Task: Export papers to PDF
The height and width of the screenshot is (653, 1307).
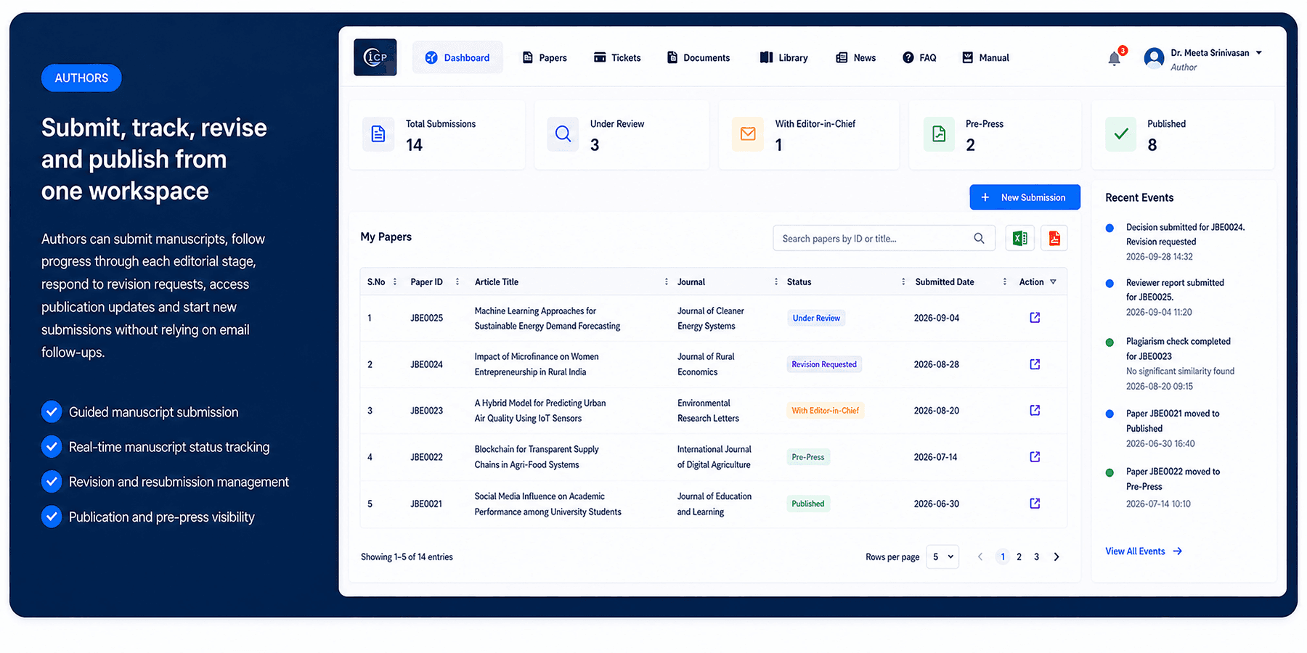Action: 1054,238
